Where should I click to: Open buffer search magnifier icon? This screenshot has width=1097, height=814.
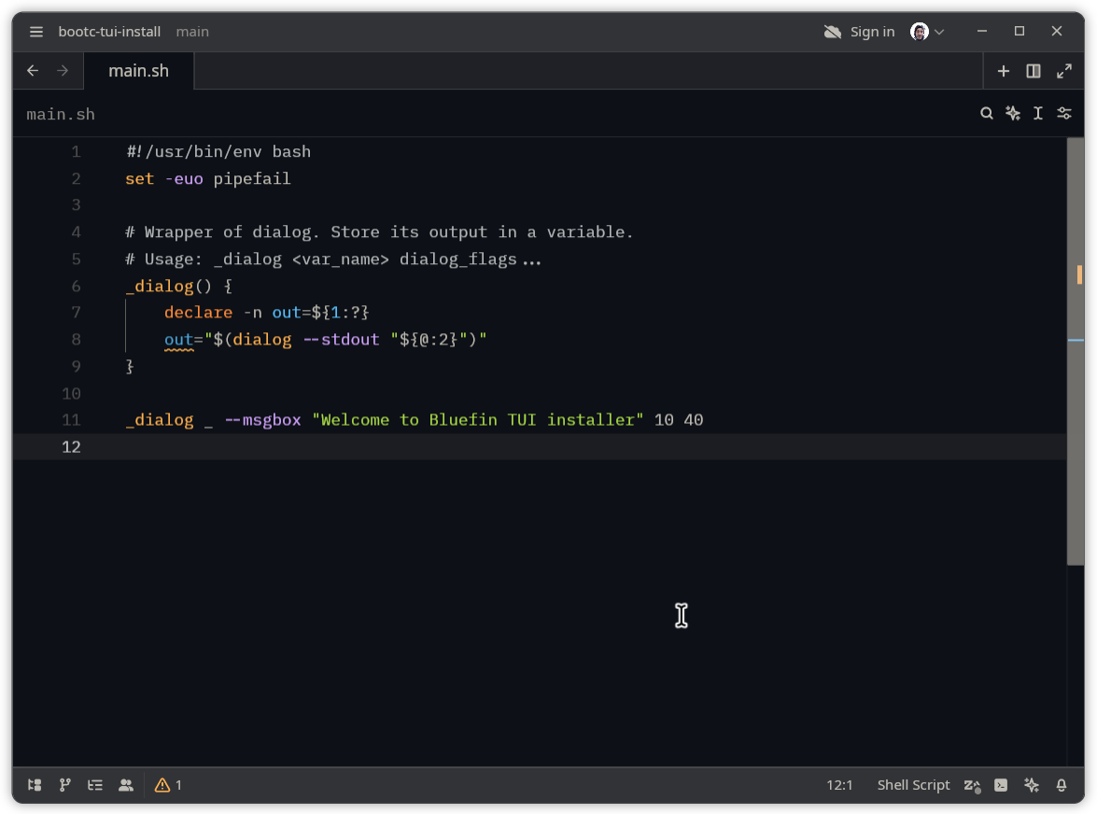987,113
